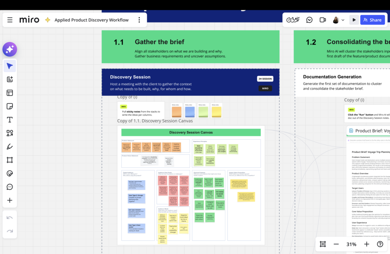Open board options three-dot menu
390x254 pixels.
click(139, 20)
